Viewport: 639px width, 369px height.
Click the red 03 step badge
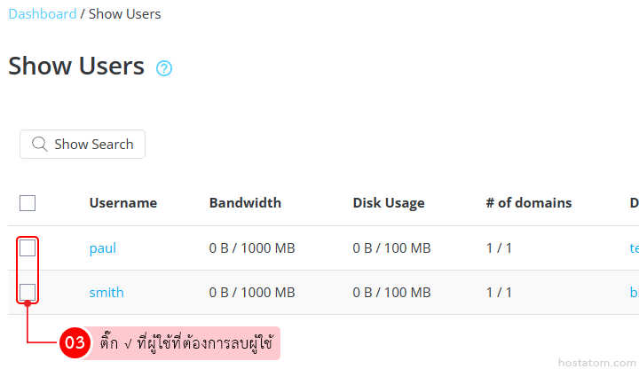click(x=75, y=343)
